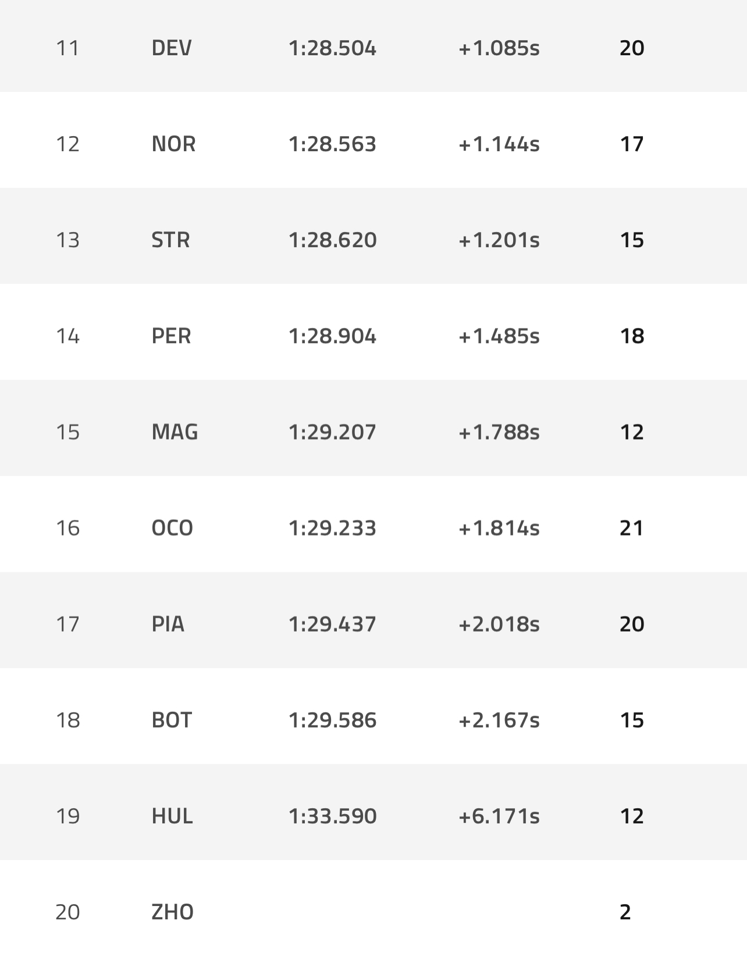
Task: Open the STR driver row
Action: (170, 240)
